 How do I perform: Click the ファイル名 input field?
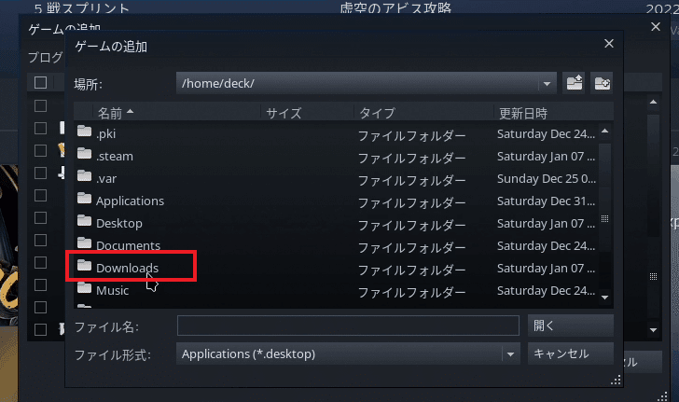348,326
